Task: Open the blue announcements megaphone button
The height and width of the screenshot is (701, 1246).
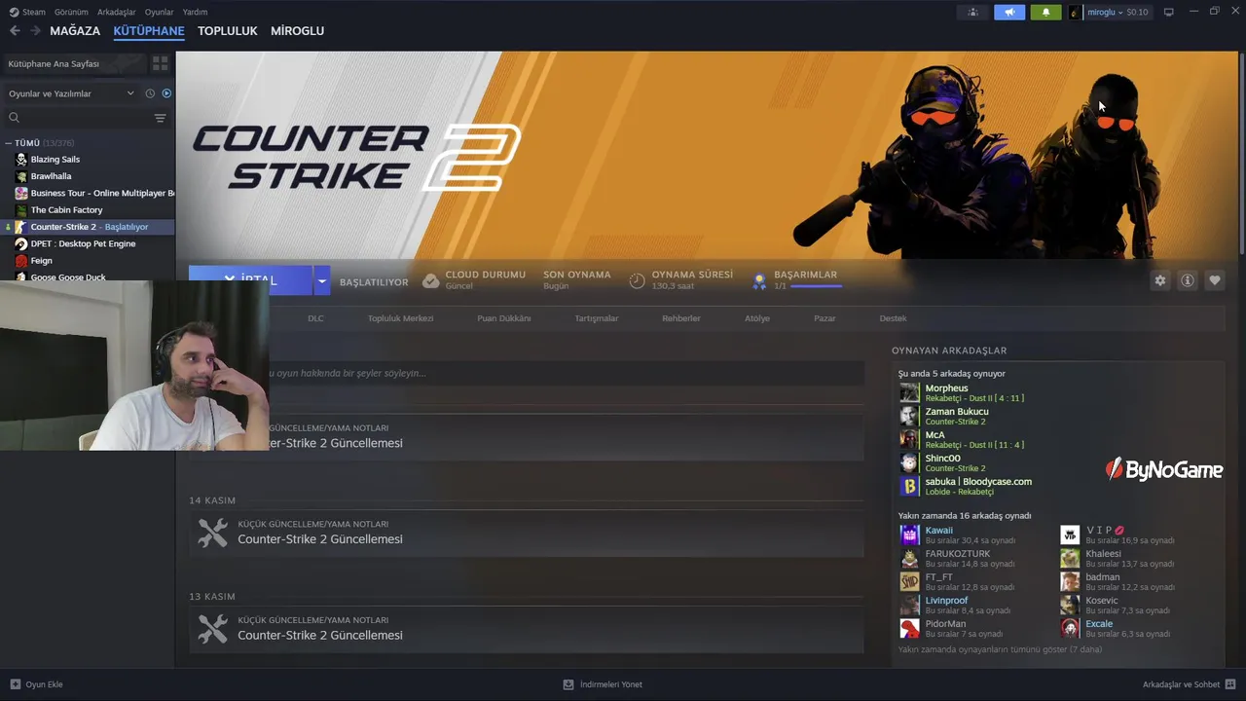Action: (1009, 12)
